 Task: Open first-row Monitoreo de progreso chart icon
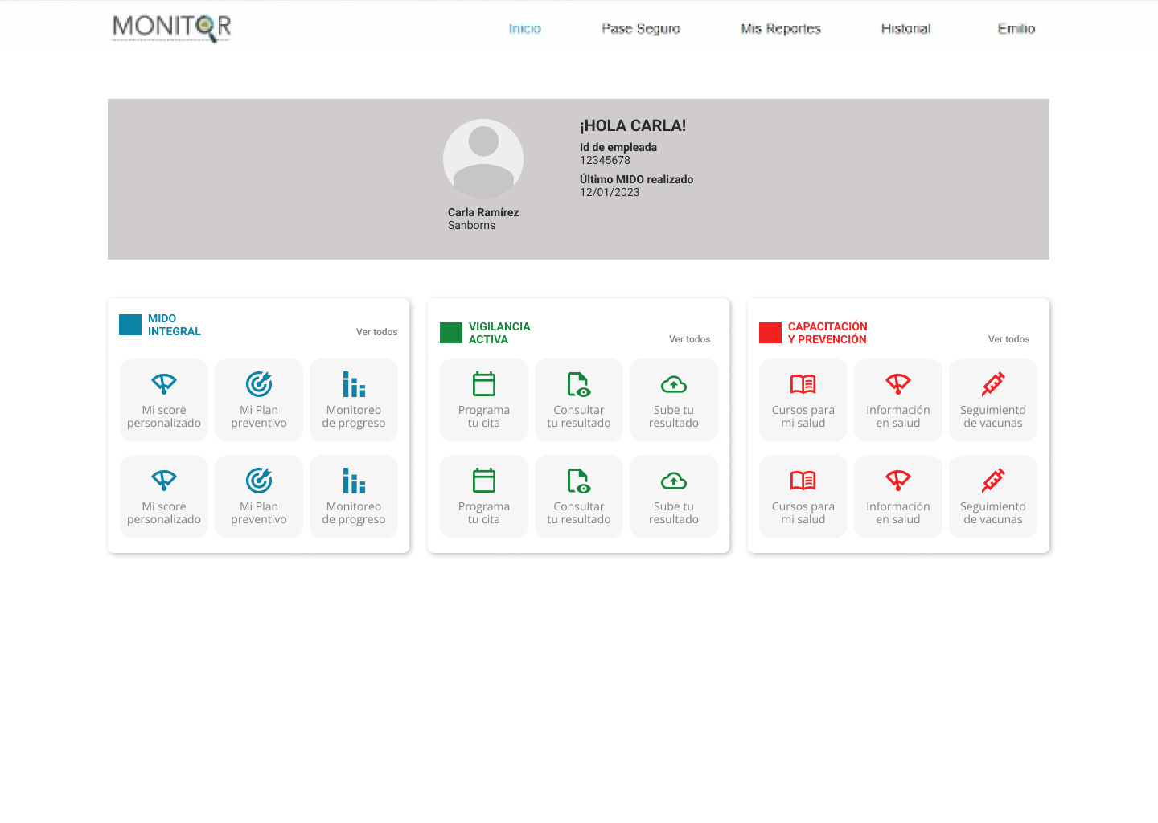tap(354, 384)
